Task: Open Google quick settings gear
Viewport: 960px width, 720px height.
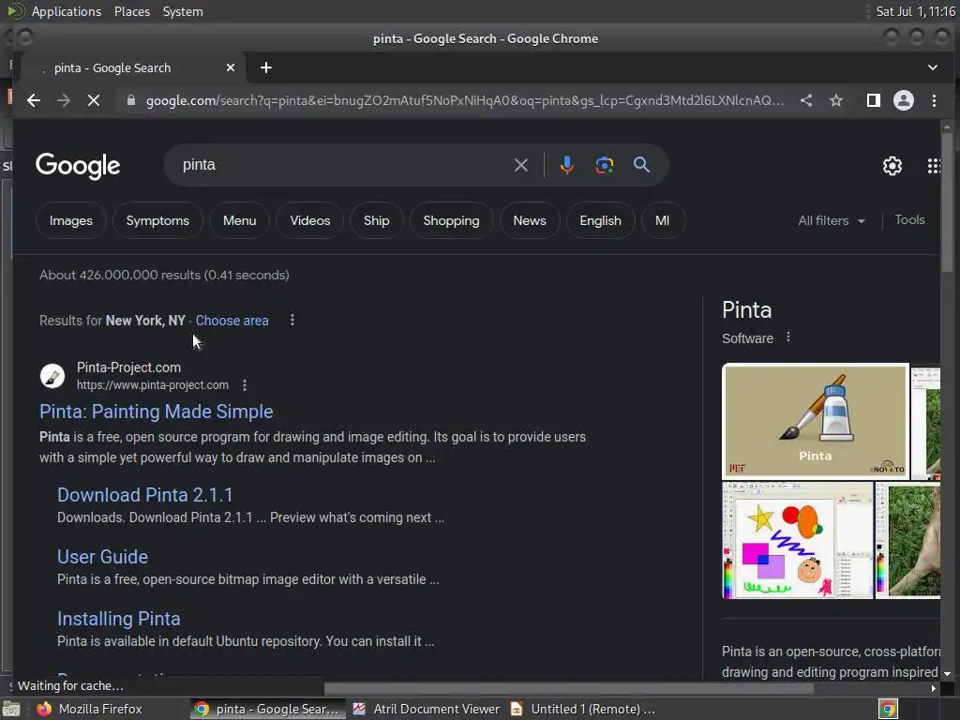Action: point(892,165)
